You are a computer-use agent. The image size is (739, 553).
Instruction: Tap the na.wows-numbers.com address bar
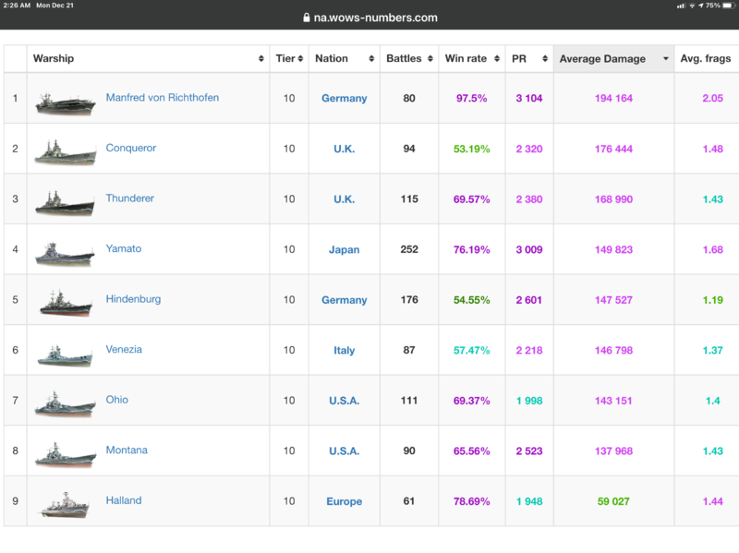point(369,18)
